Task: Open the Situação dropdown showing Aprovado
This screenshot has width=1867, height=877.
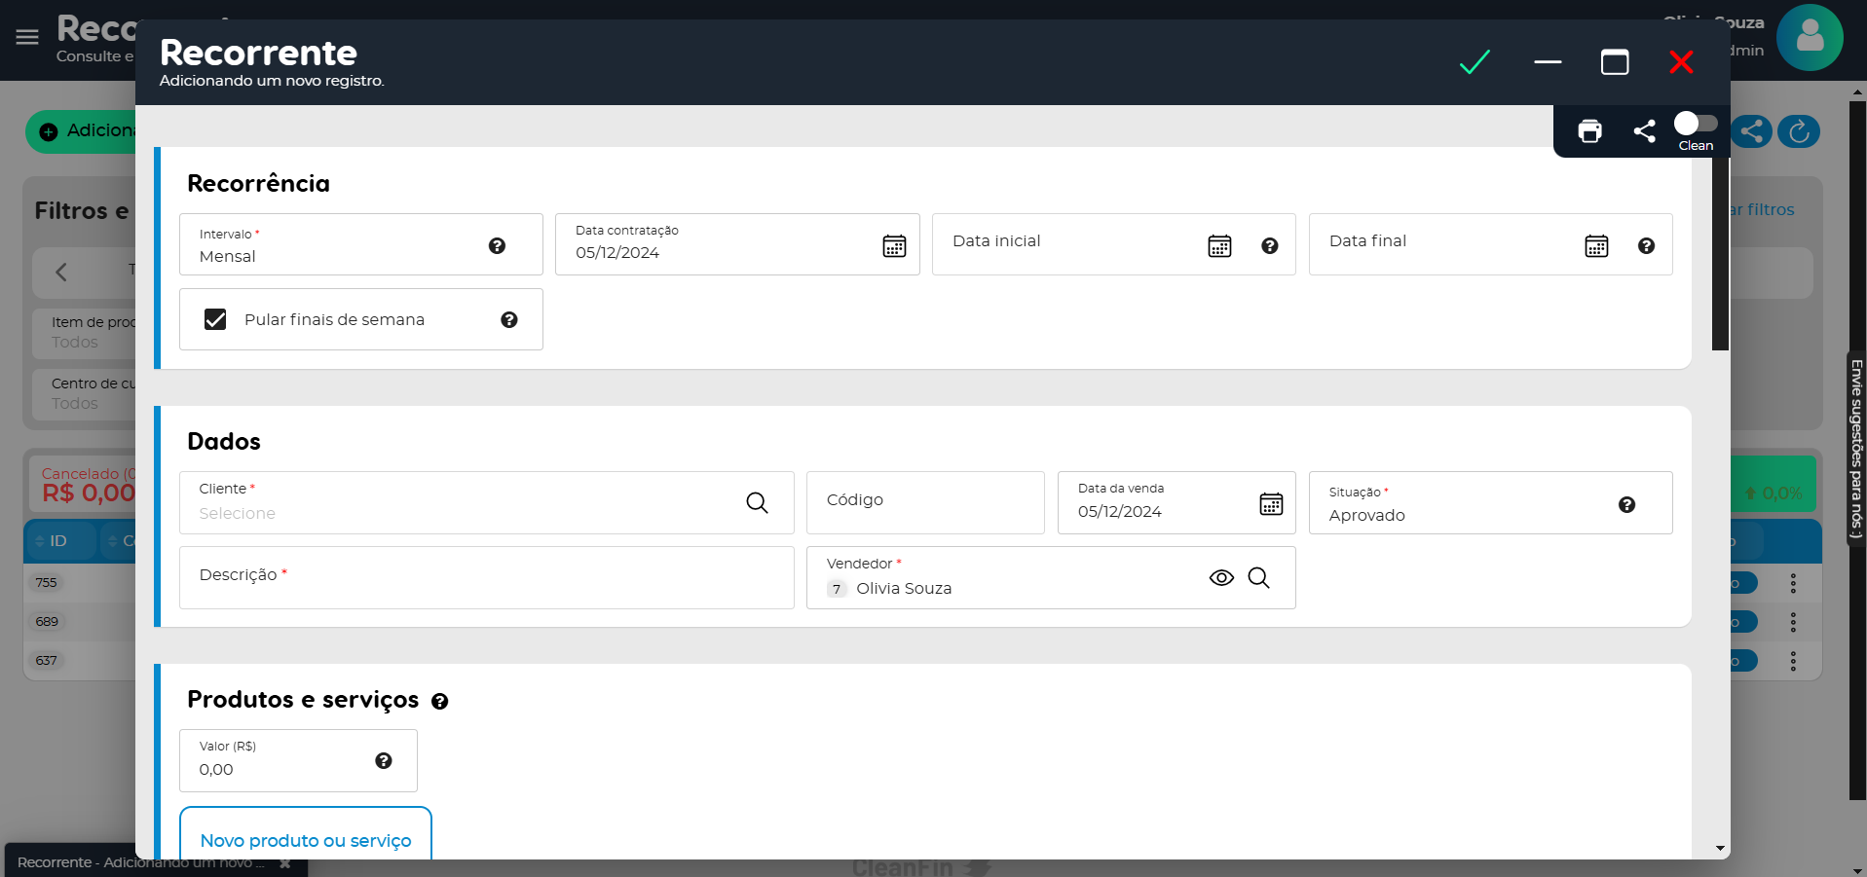Action: tap(1461, 504)
